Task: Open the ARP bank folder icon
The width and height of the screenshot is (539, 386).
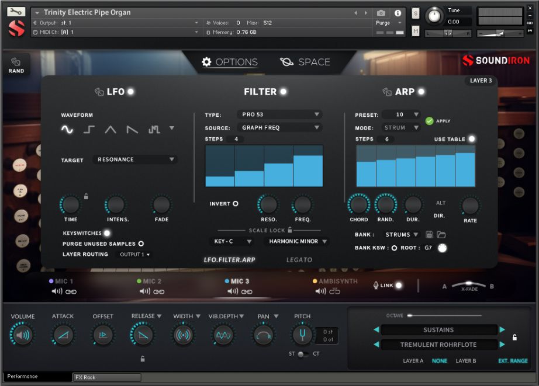Action: [441, 235]
